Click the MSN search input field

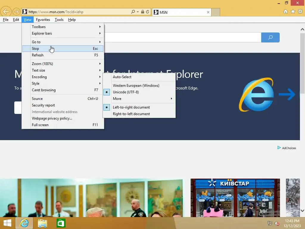[183, 37]
